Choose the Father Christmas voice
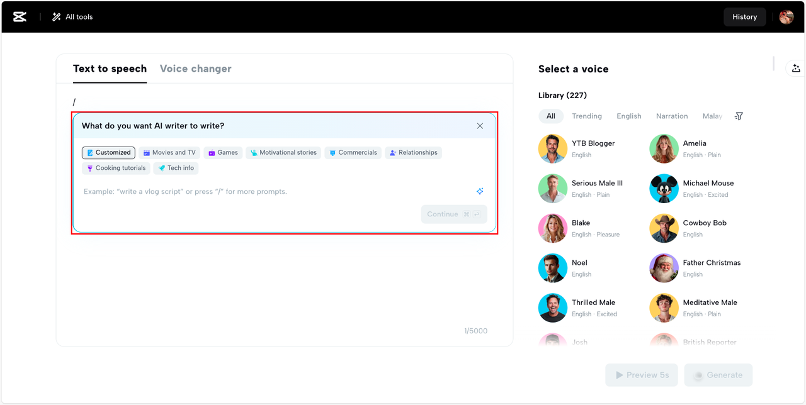Viewport: 806px width, 405px height. [x=664, y=269]
